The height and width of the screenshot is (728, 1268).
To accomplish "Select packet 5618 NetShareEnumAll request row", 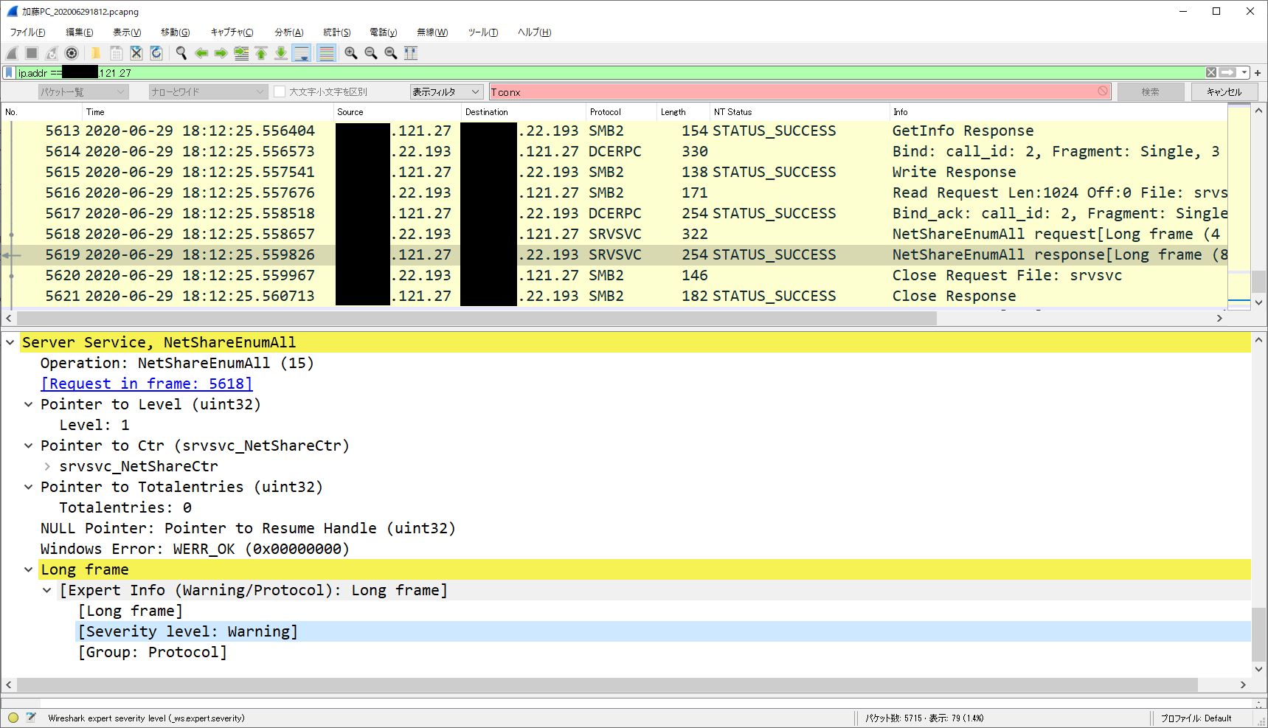I will pos(614,234).
